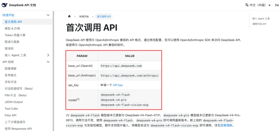Click deepseek-v4-flash-vision-exp in the model cell
Viewport: 279px width, 131px height.
125,105
